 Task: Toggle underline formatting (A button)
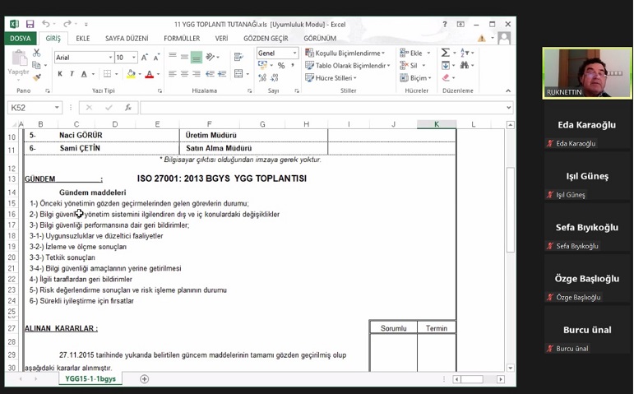point(84,75)
